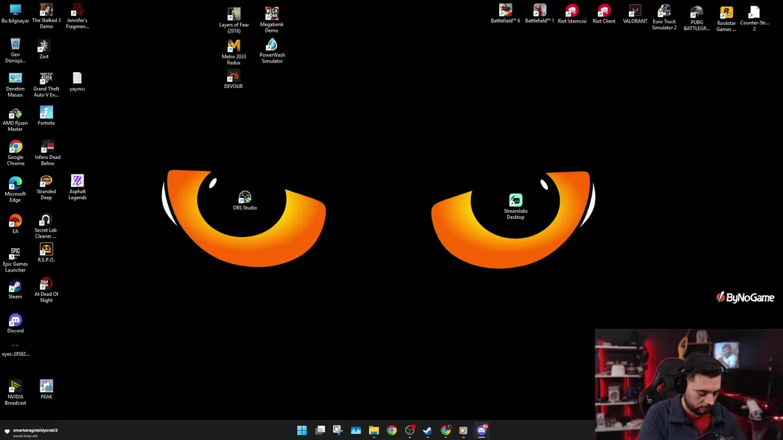The height and width of the screenshot is (440, 783).
Task: Open NVIDIA Broadcast desktop shortcut
Action: pos(15,392)
